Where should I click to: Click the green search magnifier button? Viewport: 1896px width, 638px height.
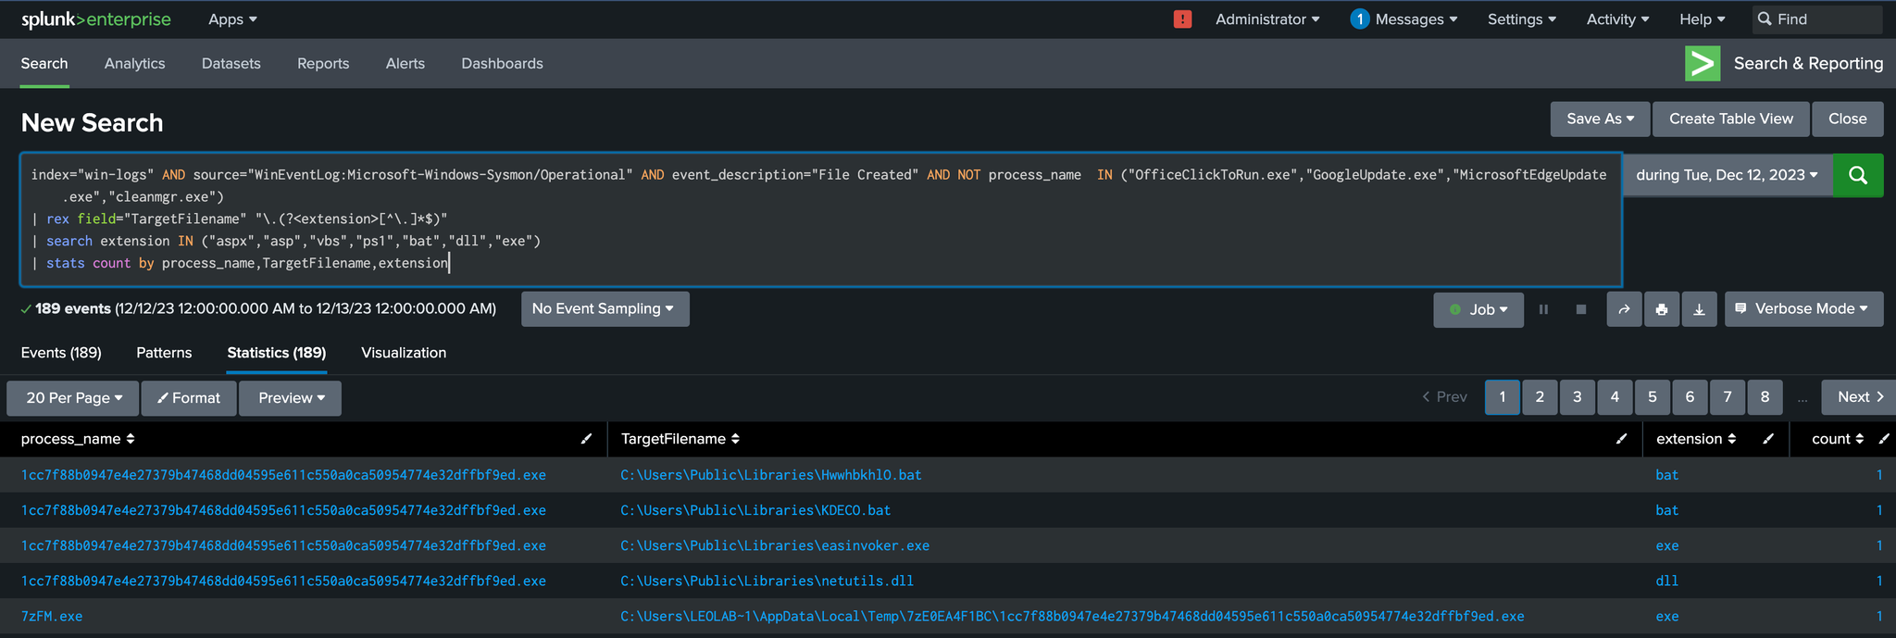point(1858,175)
